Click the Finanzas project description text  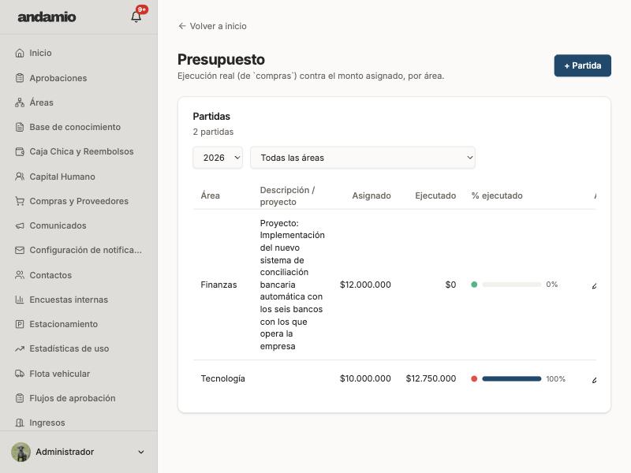tap(292, 285)
